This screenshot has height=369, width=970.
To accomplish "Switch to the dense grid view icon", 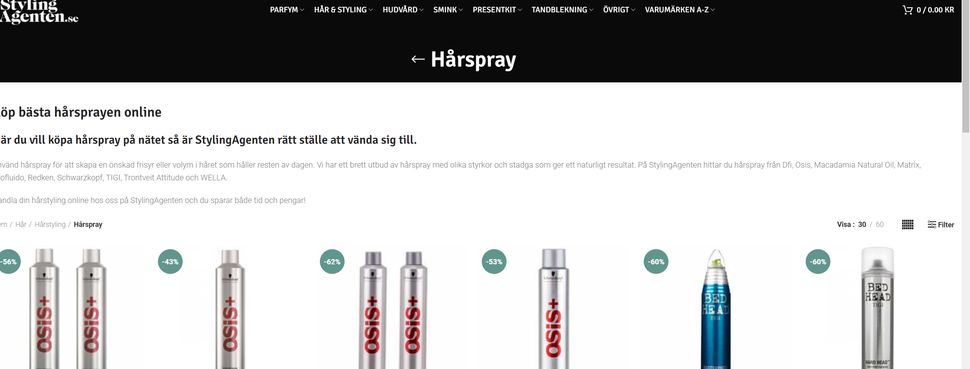I will point(908,225).
